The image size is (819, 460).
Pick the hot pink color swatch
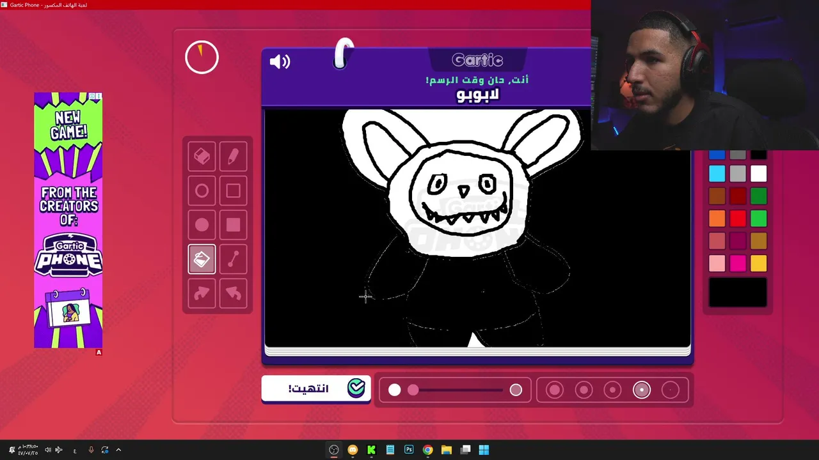[x=738, y=263]
